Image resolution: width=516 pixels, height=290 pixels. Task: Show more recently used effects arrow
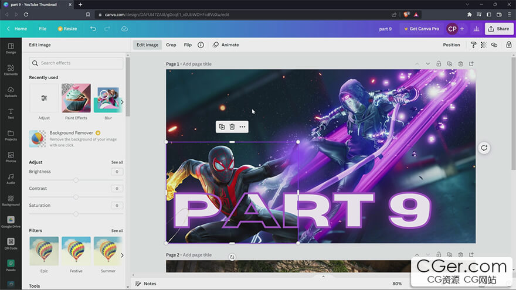122,102
